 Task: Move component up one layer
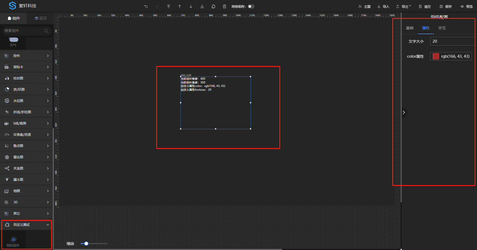180,6
